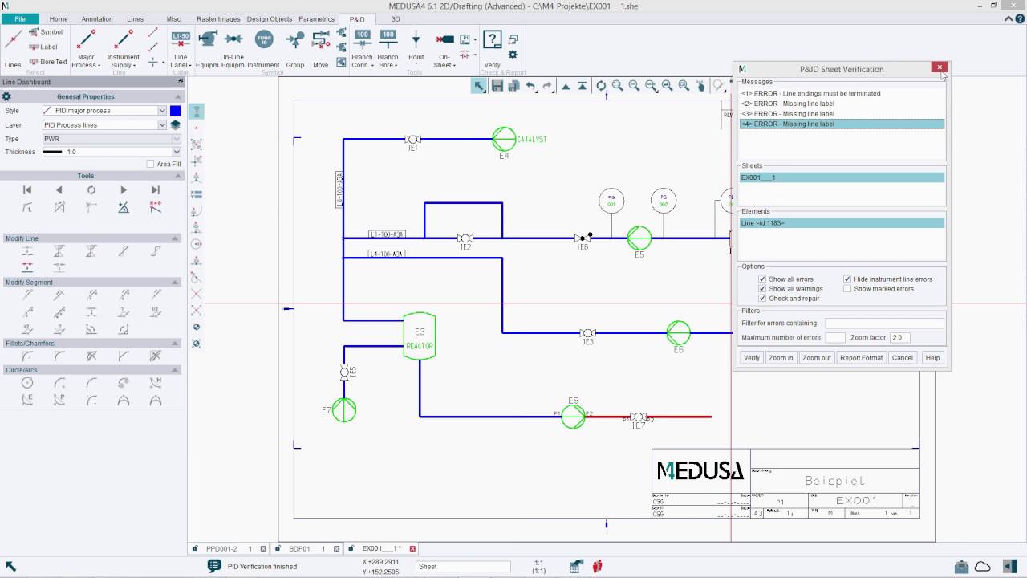The height and width of the screenshot is (578, 1027).
Task: Switch to the PPD001-2___1 sheet tab
Action: click(x=229, y=549)
